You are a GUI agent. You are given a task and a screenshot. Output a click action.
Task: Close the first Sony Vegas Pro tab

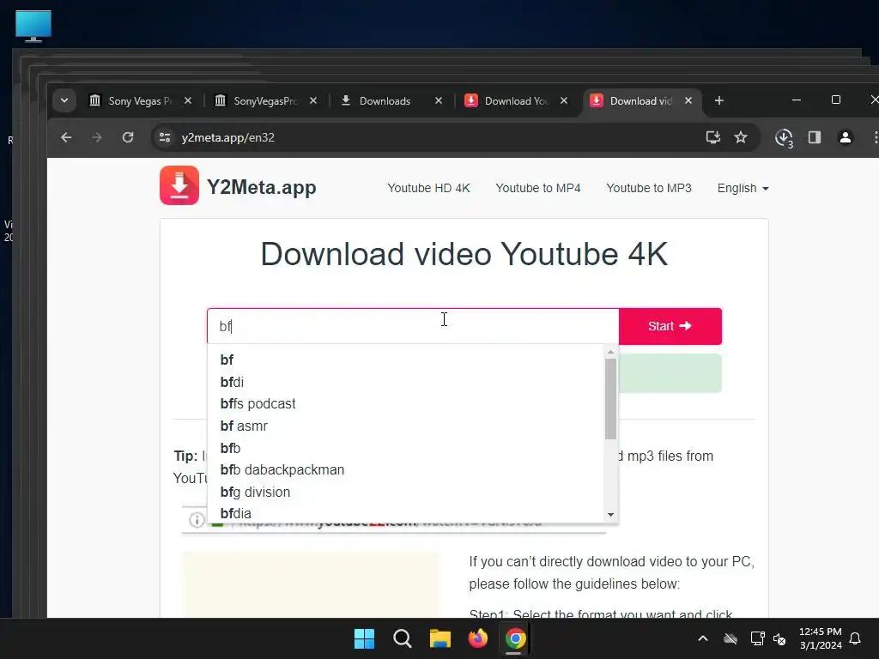tap(188, 101)
